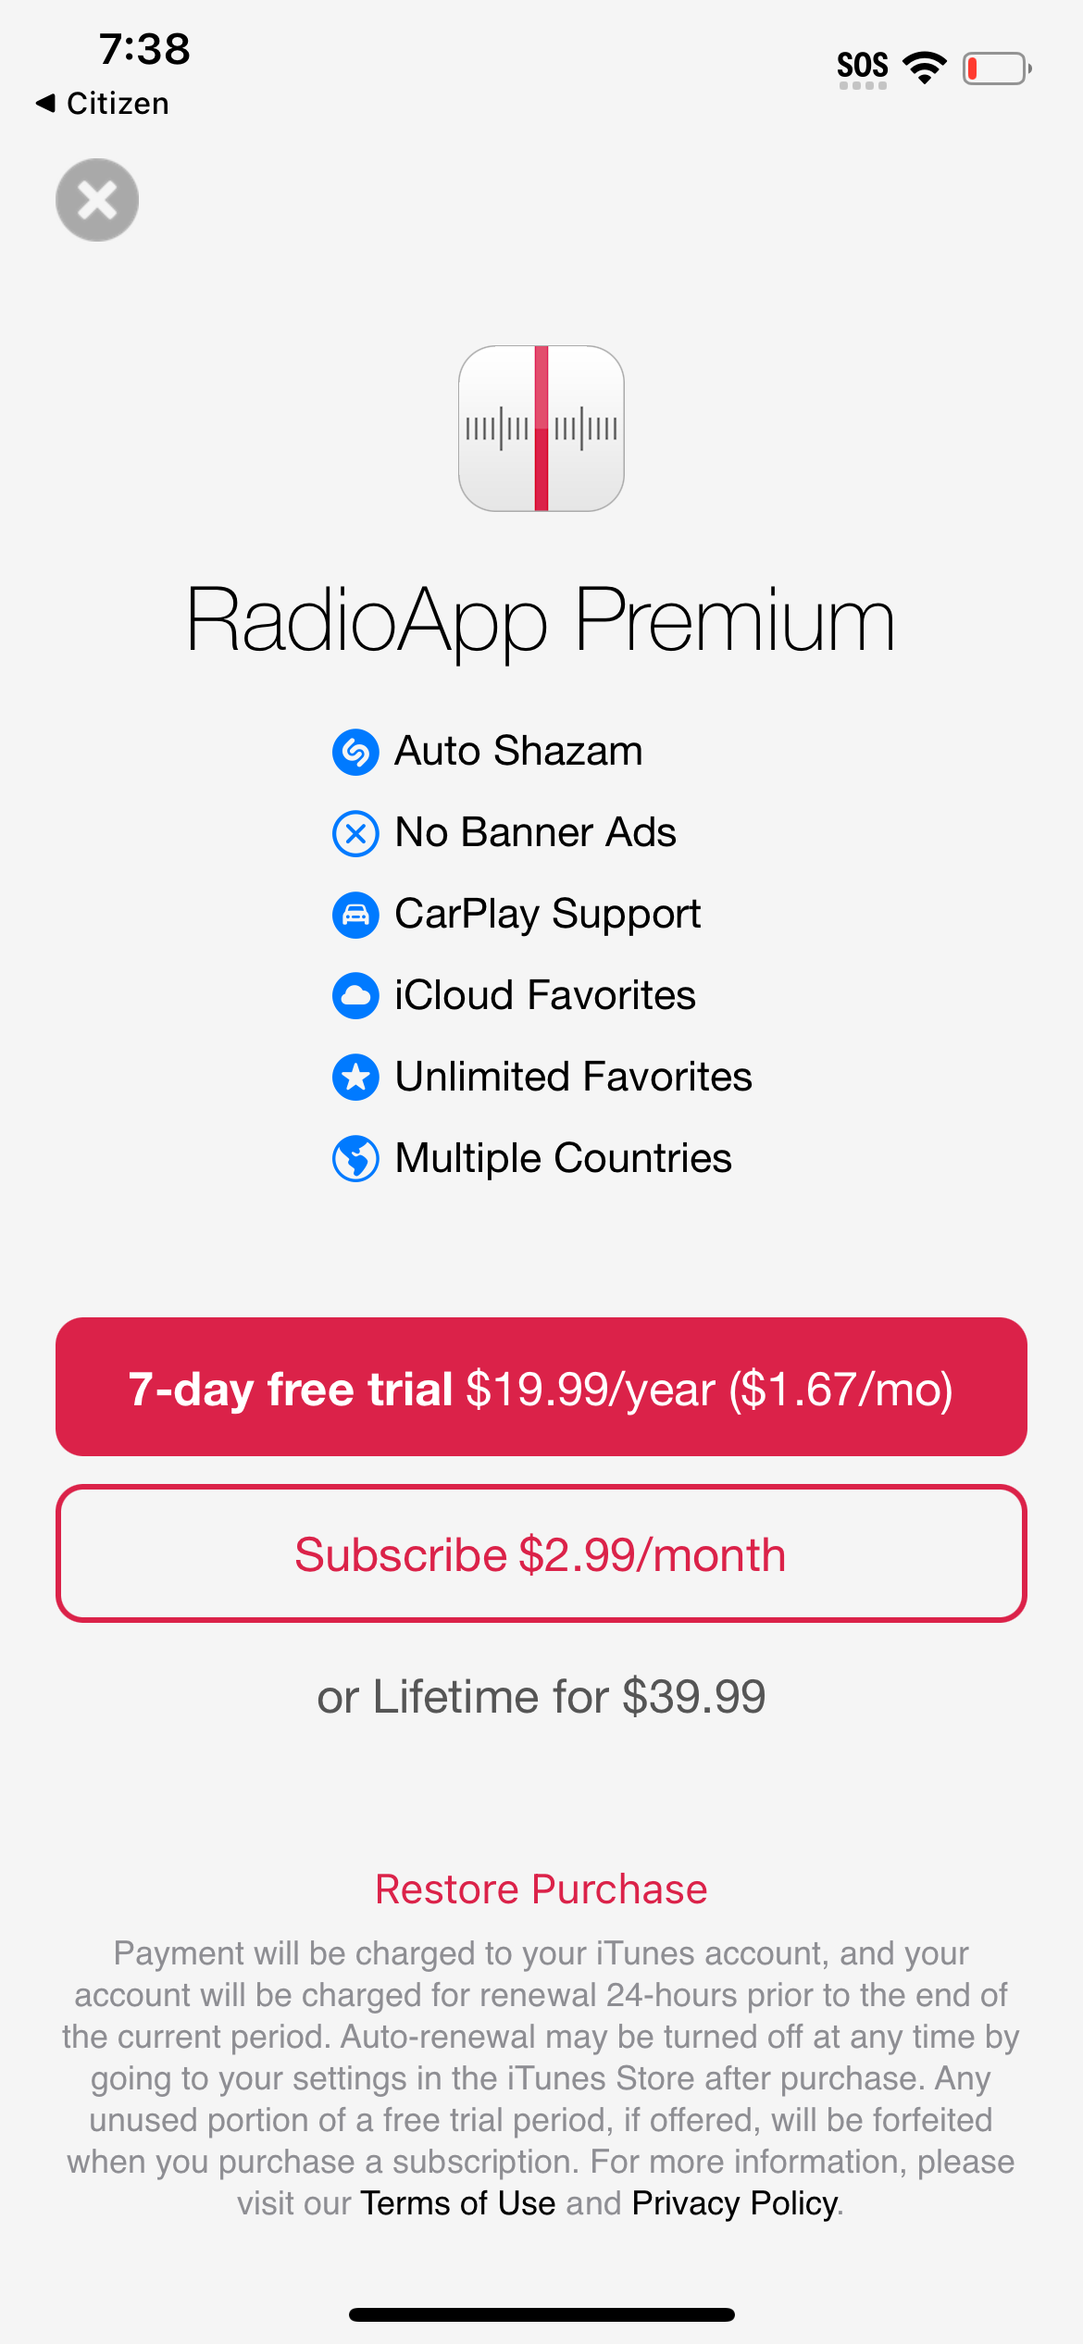Choose Subscribe $2.99/month option
Image resolution: width=1083 pixels, height=2344 pixels.
tap(541, 1553)
